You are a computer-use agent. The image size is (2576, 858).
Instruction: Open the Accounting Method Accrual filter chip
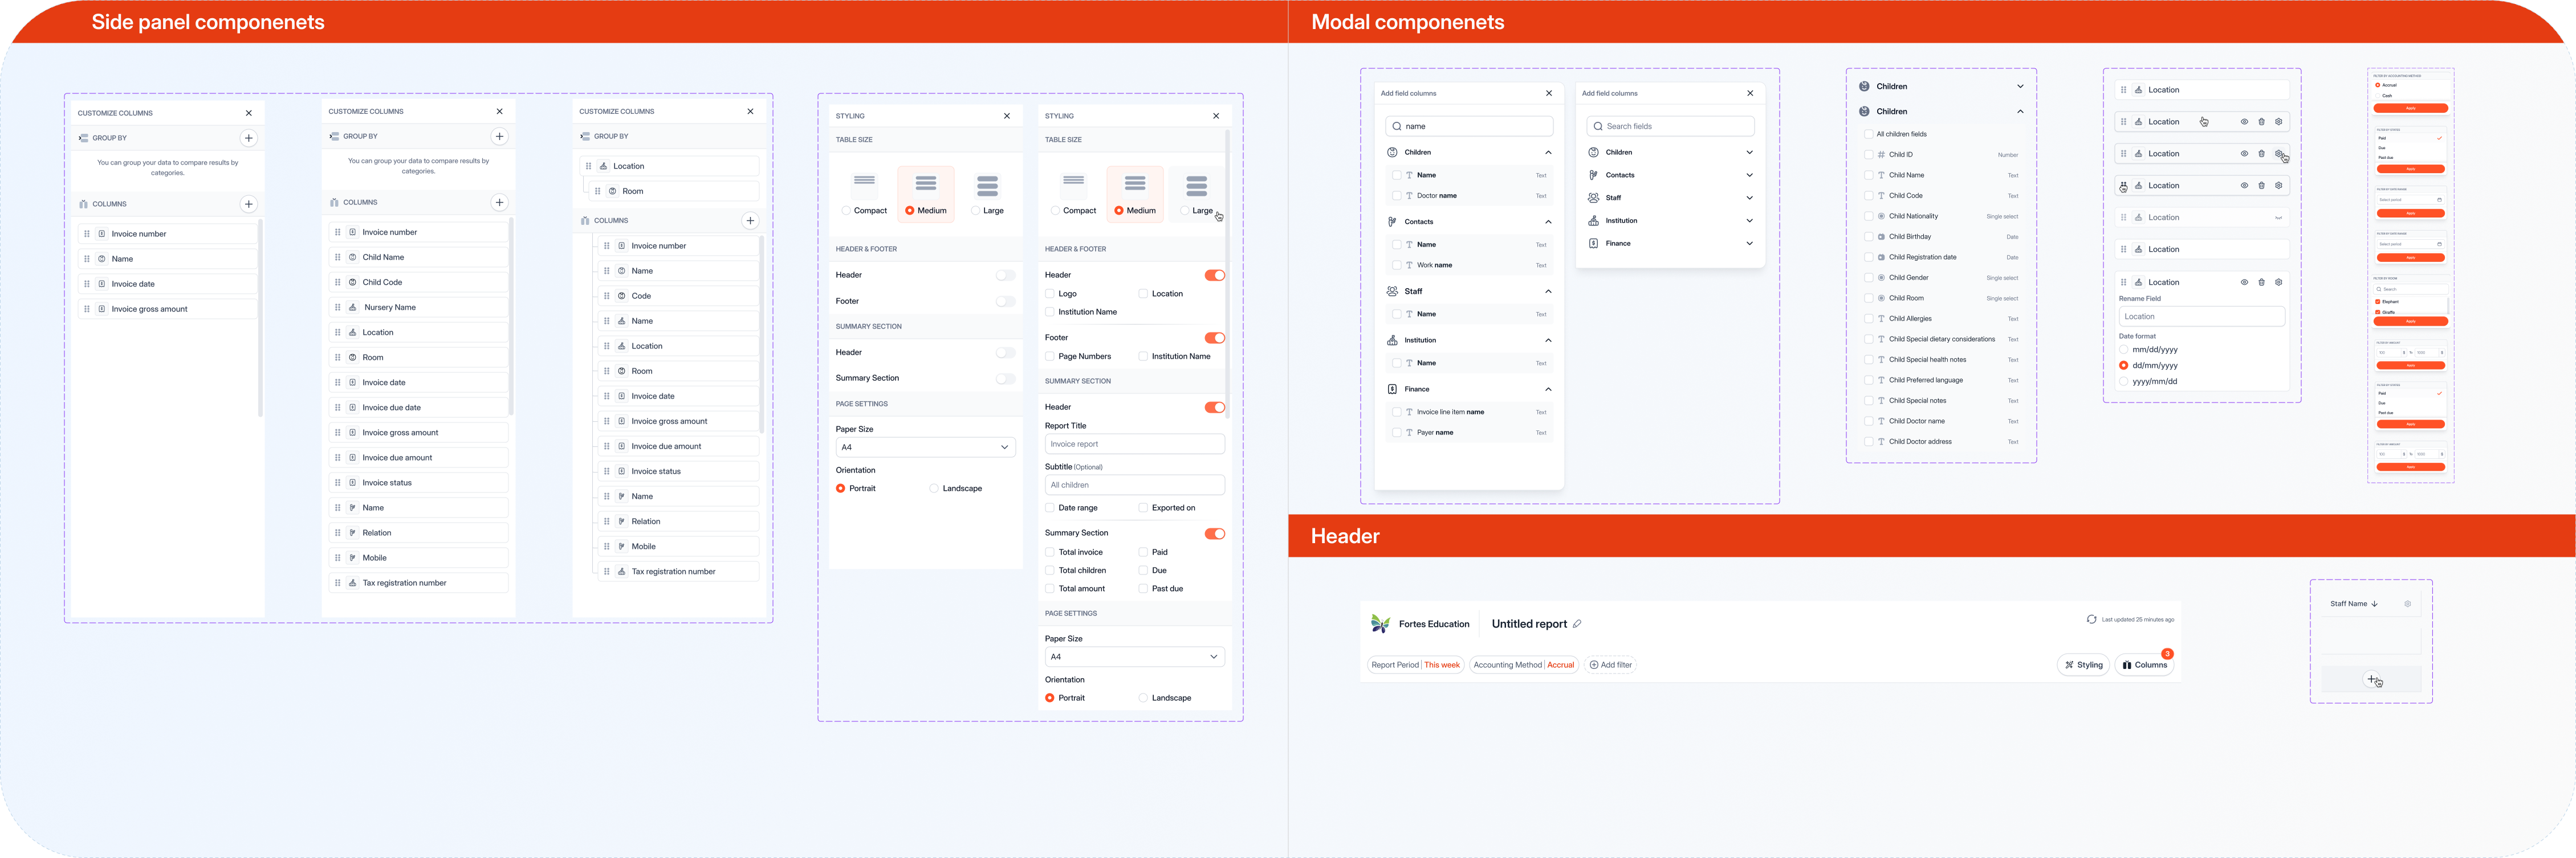[x=1524, y=665]
